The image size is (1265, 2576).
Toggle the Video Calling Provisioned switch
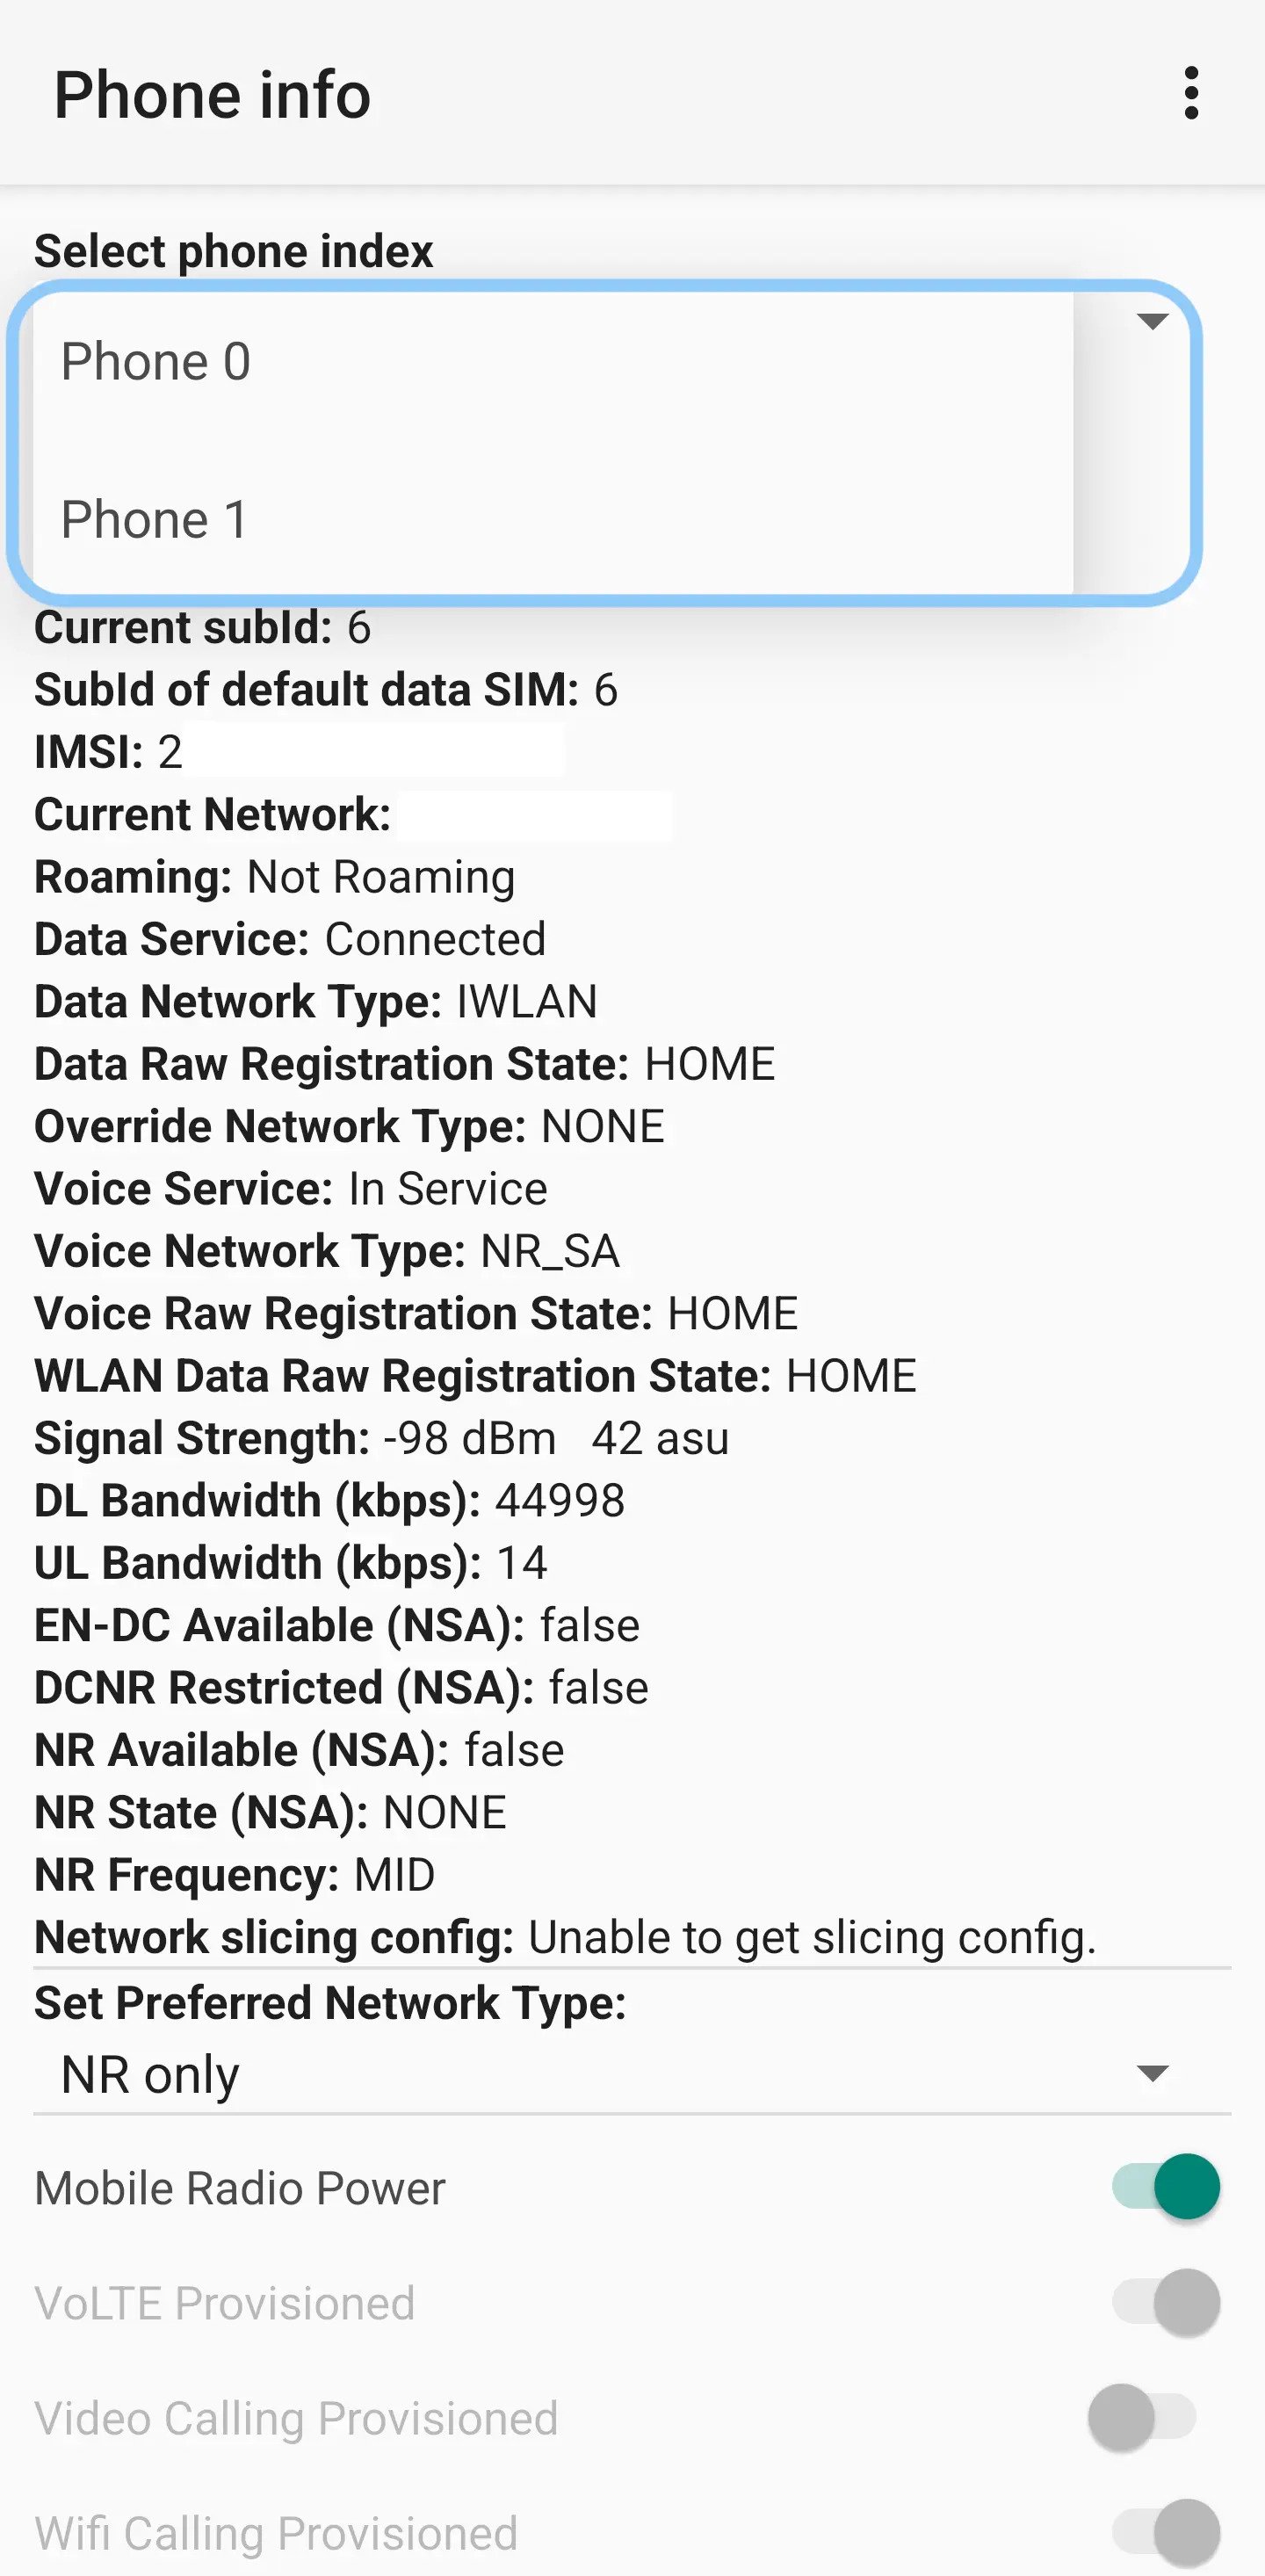(1142, 2417)
